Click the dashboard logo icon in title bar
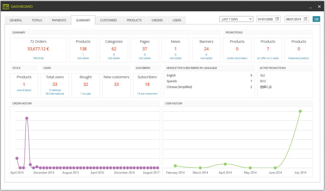Screen dimensions: 325x191 [6, 7]
